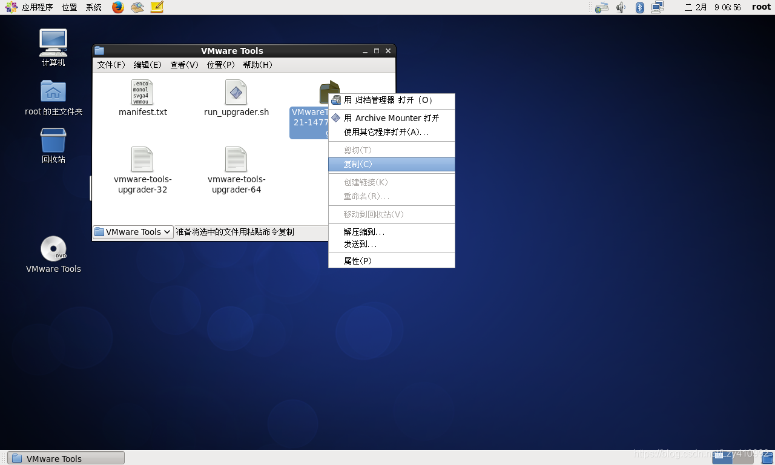Select the manifest.txt file icon
Screen dimensions: 775x465
[142, 92]
